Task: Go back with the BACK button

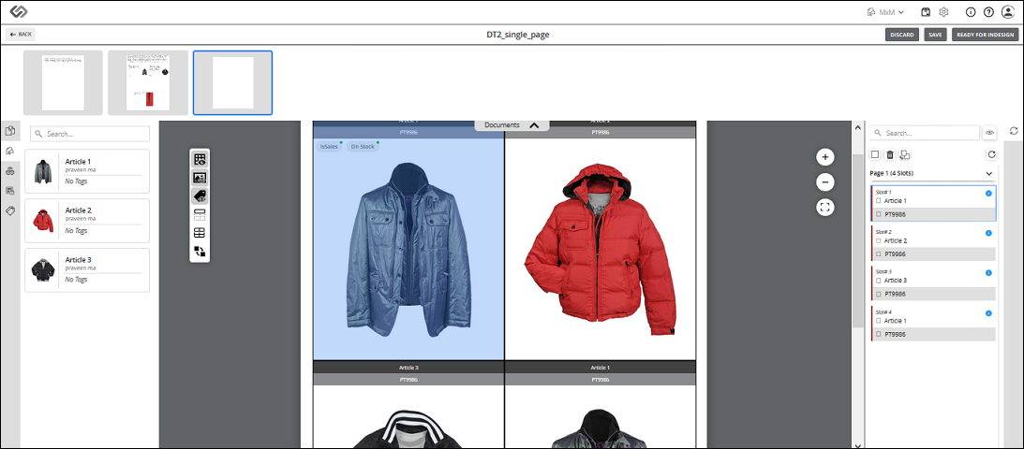Action: [x=21, y=34]
